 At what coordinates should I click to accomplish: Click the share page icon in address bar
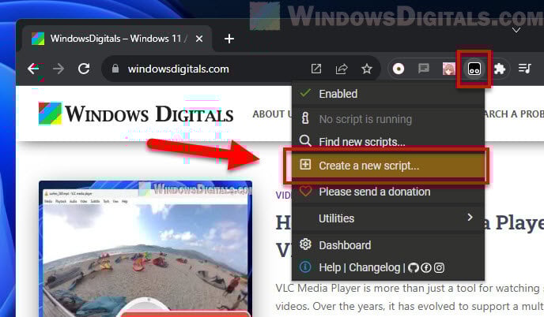click(x=342, y=69)
